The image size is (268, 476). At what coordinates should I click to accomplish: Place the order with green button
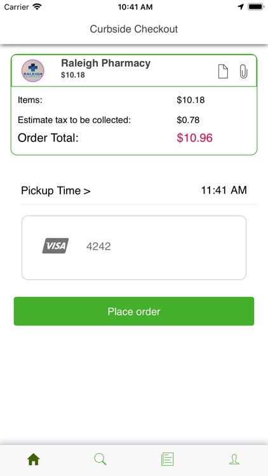click(x=134, y=311)
